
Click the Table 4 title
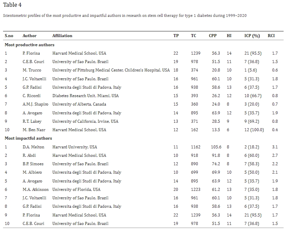pyautogui.click(x=13, y=5)
